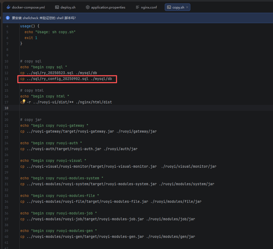The width and height of the screenshot is (273, 249).
Task: Click the yellow lightbulb quick-fix icon
Action: pyautogui.click(x=24, y=101)
